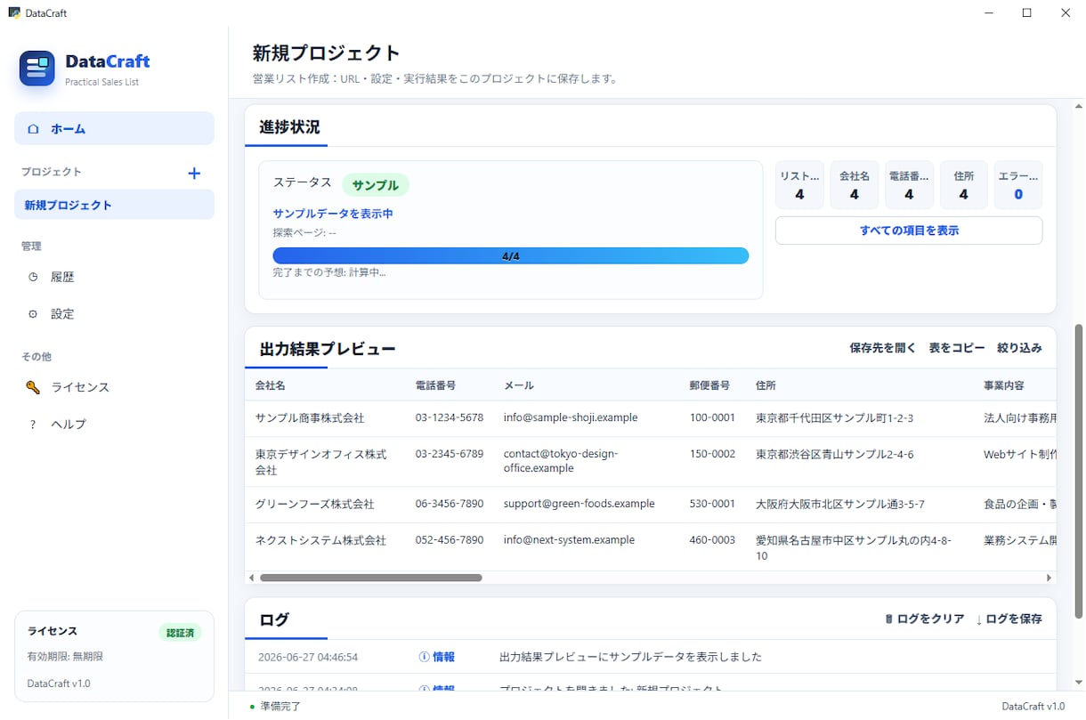This screenshot has height=720, width=1086.
Task: Click address 大阪府大阪市北区サンプル通3-5-7
Action: (840, 504)
